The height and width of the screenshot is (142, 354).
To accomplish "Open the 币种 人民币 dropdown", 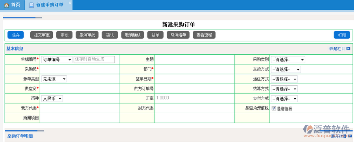I will pyautogui.click(x=52, y=99).
